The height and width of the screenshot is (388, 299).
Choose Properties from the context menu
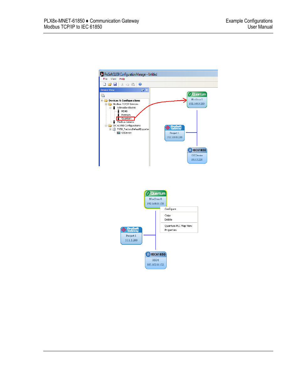(170, 230)
